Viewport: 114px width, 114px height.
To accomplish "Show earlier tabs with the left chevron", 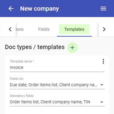I will tap(10, 29).
